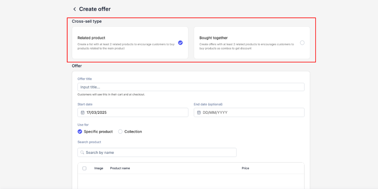The image size is (378, 189).
Task: Click the Cross-sell type section label
Action: tap(87, 21)
